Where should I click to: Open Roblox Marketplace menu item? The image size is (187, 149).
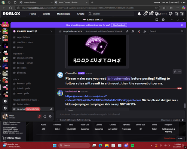coord(64,14)
